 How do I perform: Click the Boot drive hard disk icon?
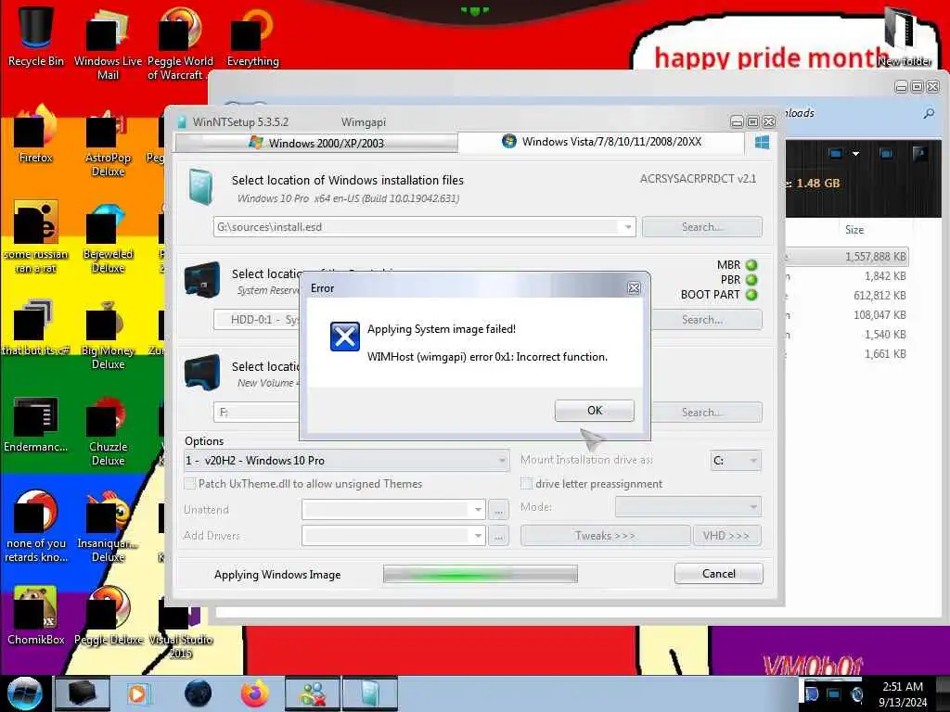coord(201,280)
